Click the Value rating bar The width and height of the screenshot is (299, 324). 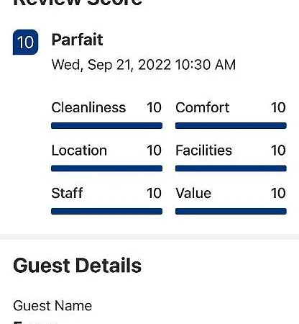(x=231, y=211)
